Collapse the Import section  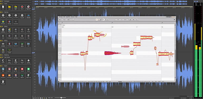pyautogui.click(x=1, y=4)
